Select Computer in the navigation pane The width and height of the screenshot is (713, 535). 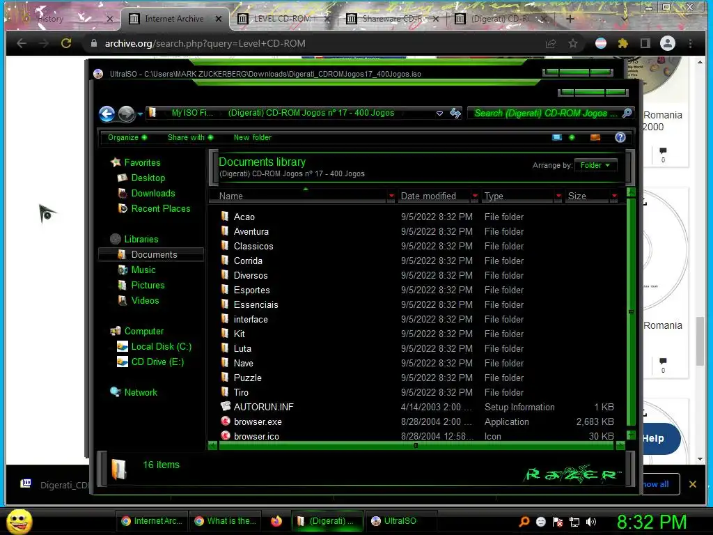click(x=143, y=331)
